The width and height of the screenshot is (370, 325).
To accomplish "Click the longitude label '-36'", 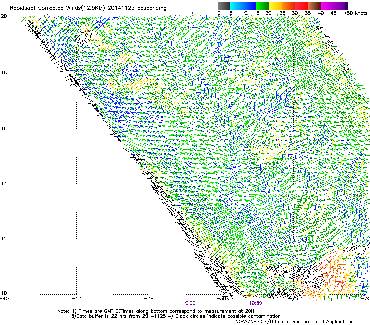I will pos(221,299).
